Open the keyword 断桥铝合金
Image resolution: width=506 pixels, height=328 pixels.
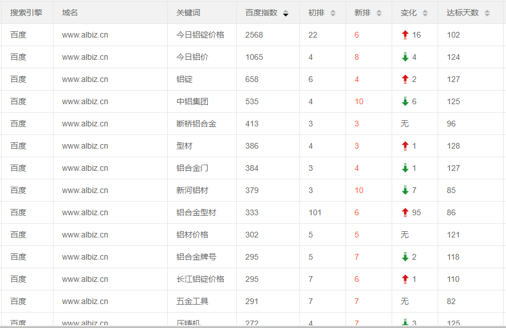coord(196,124)
